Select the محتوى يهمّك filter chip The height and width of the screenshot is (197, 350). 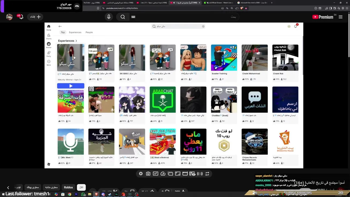(33, 187)
